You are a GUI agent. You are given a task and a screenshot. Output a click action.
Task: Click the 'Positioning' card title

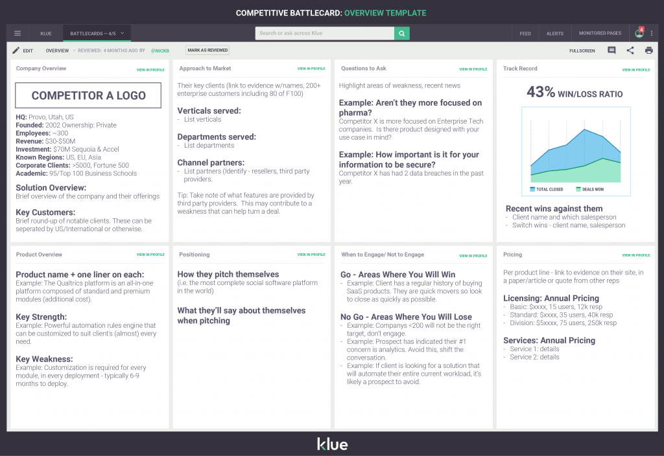pos(195,255)
